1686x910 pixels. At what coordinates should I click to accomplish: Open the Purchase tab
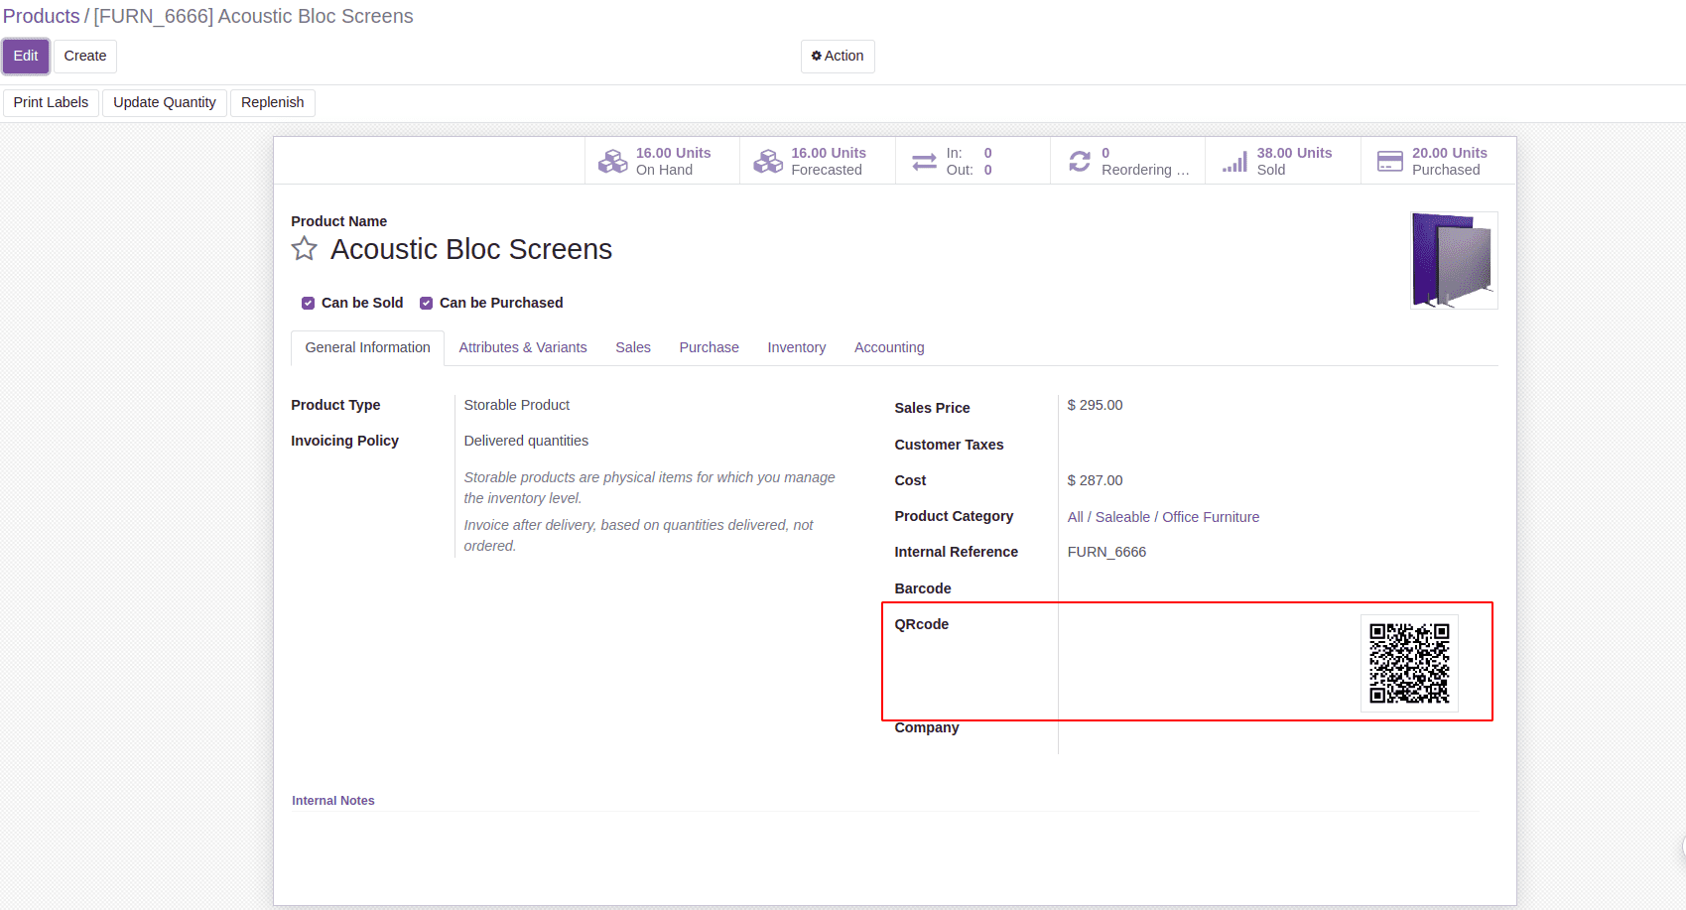709,347
